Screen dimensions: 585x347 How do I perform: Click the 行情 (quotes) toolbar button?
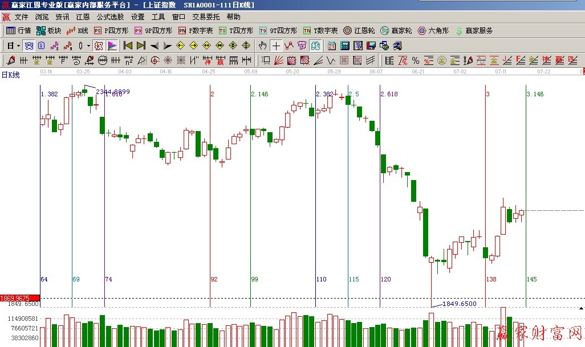click(x=18, y=31)
